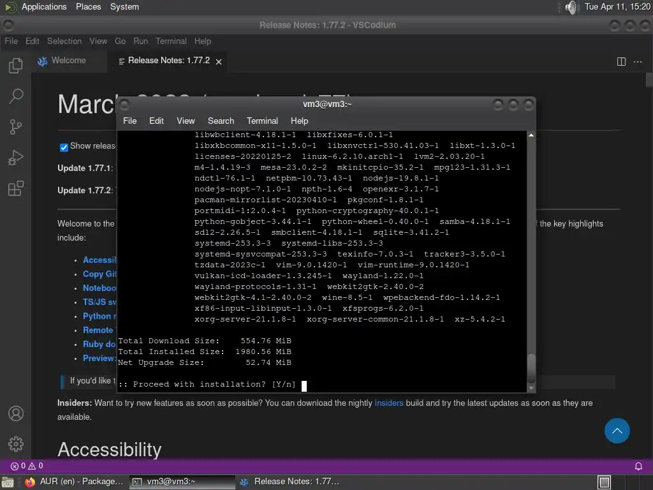Viewport: 653px width, 490px height.
Task: Open VSCodium Go menu
Action: [120, 41]
